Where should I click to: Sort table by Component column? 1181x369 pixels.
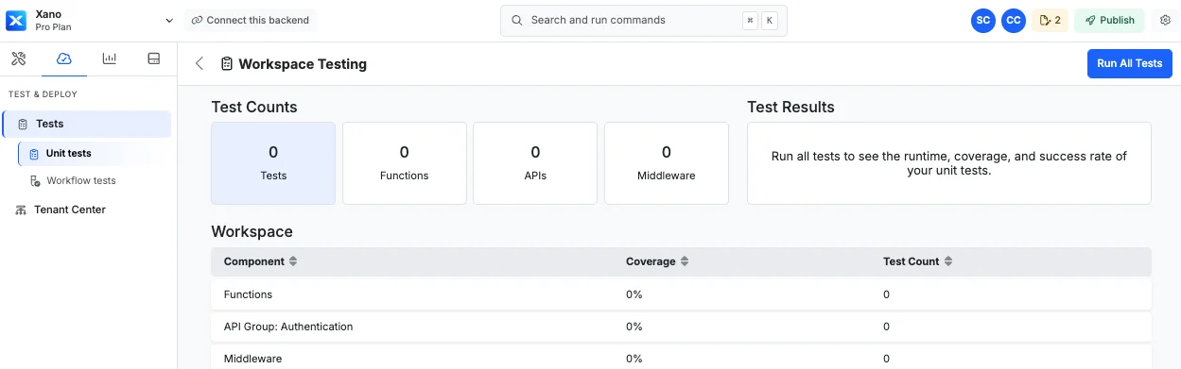[x=261, y=261]
